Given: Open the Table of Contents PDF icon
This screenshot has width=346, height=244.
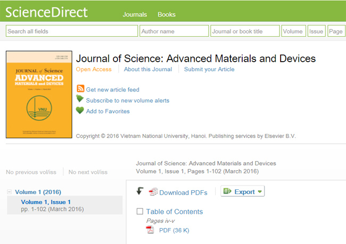Looking at the screenshot, I should (150, 230).
